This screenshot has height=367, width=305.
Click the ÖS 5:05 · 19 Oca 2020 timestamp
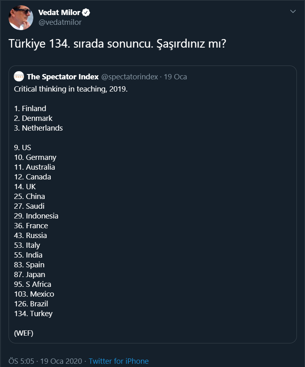click(x=45, y=361)
